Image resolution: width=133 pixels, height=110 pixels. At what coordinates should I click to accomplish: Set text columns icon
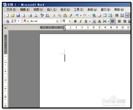(x=117, y=15)
